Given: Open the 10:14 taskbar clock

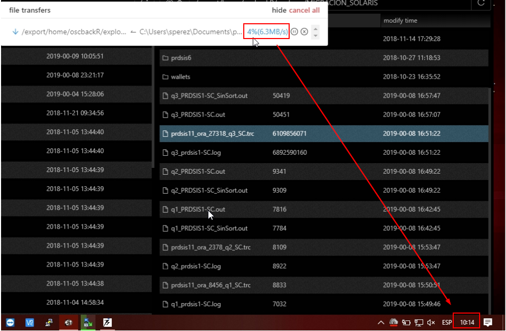Looking at the screenshot, I should tap(466, 322).
